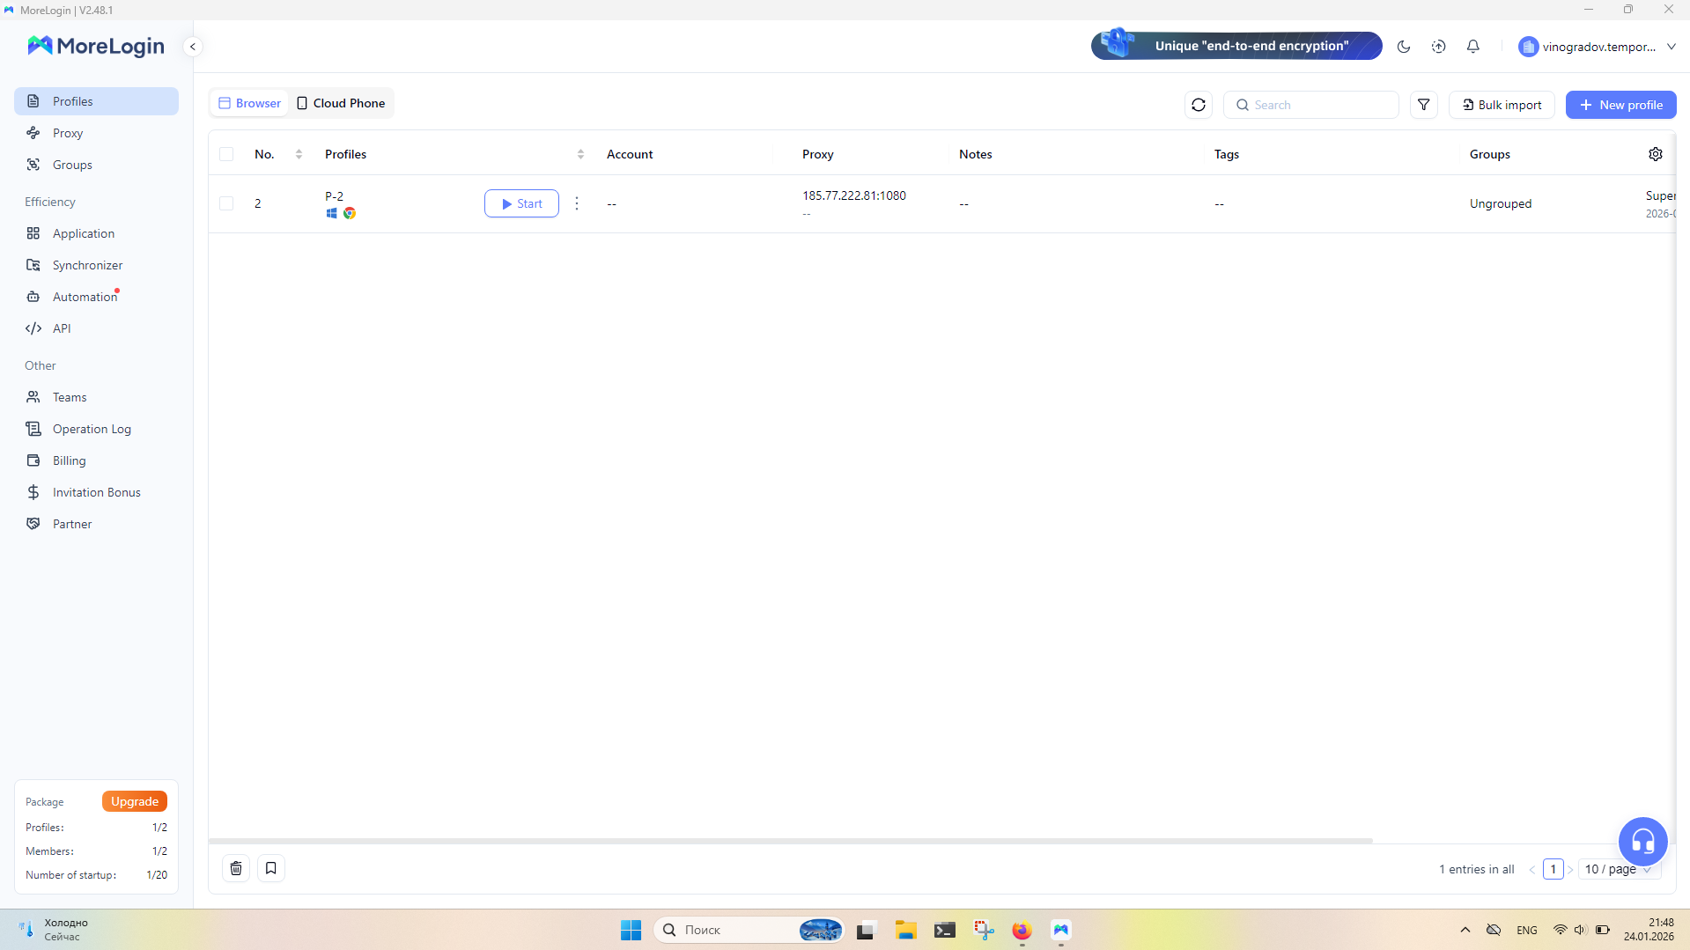Open ENG language indicator in tray
1690x950 pixels.
point(1527,930)
